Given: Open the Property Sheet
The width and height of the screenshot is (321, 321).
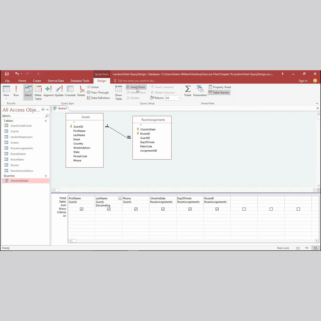Looking at the screenshot, I should point(219,87).
